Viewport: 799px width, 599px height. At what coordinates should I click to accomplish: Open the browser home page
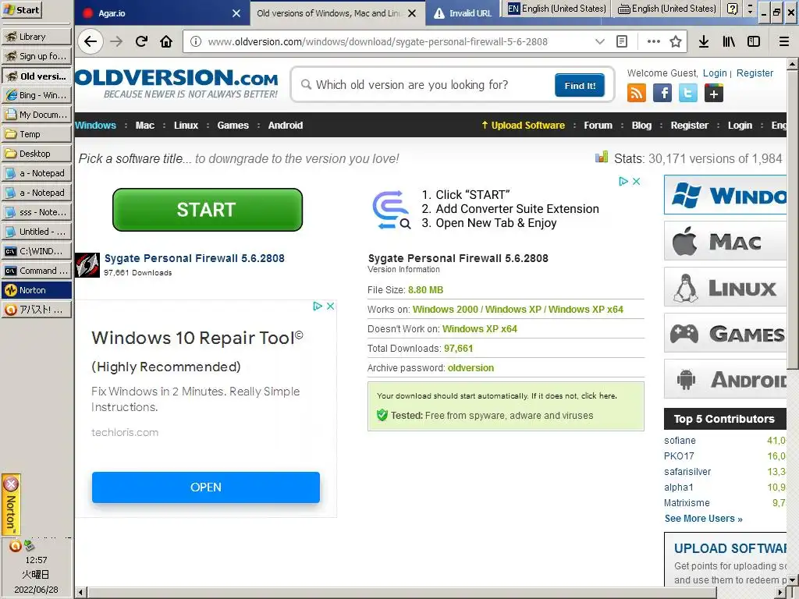(x=166, y=42)
